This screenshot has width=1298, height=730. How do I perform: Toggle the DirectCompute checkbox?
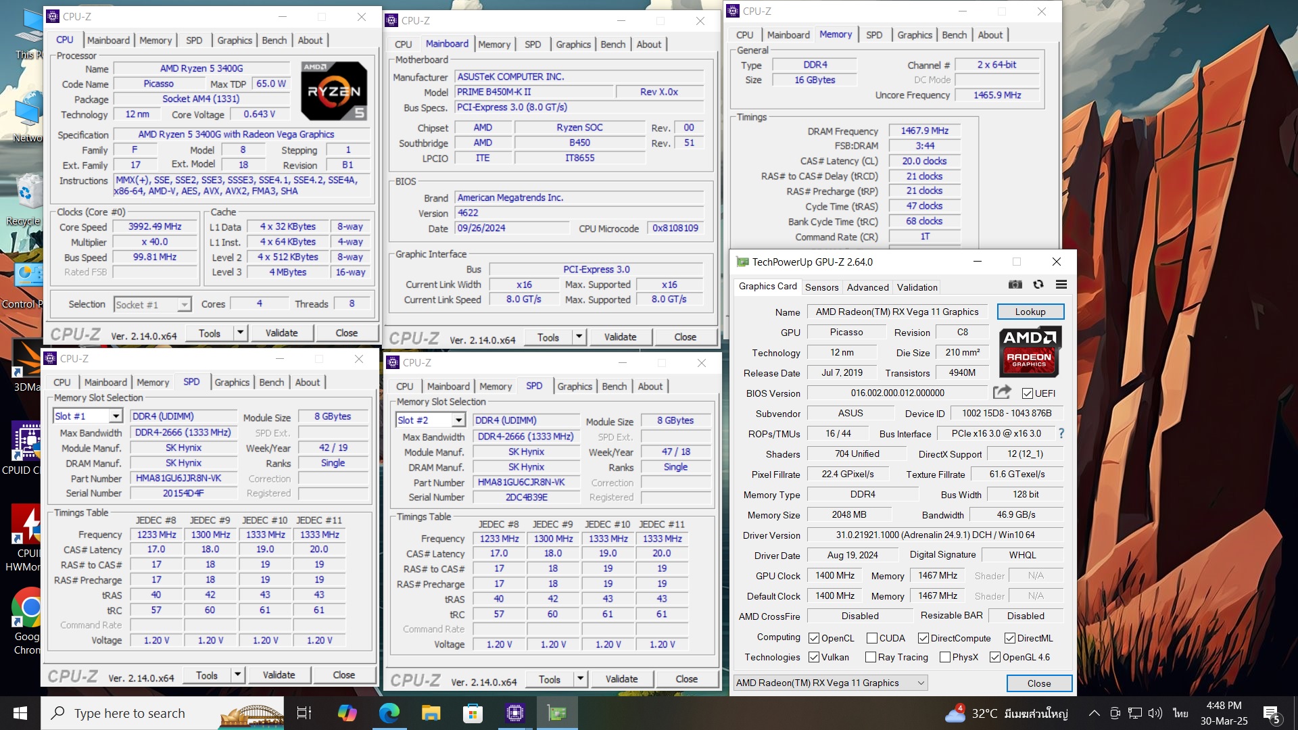pos(923,638)
